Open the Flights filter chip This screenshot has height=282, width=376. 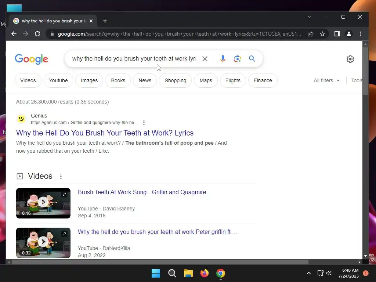click(233, 80)
